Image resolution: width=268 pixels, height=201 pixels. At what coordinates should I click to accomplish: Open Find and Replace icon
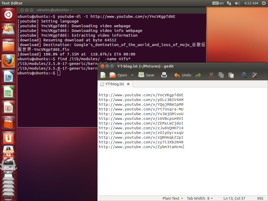point(254,75)
